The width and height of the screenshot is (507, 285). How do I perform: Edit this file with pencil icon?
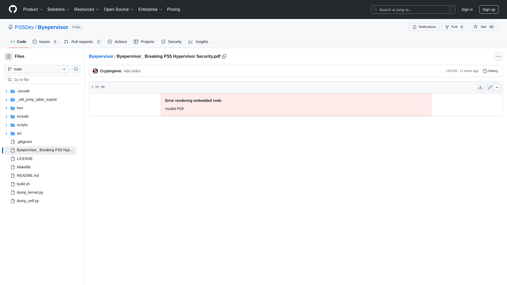coord(490,87)
